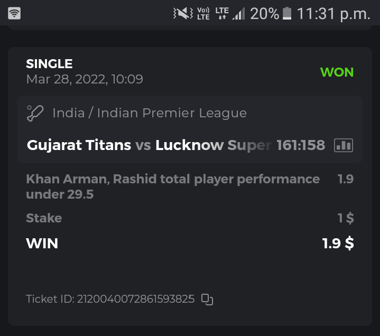Tap the 11:31 p.m. clock
Image resolution: width=380 pixels, height=336 pixels.
click(333, 13)
